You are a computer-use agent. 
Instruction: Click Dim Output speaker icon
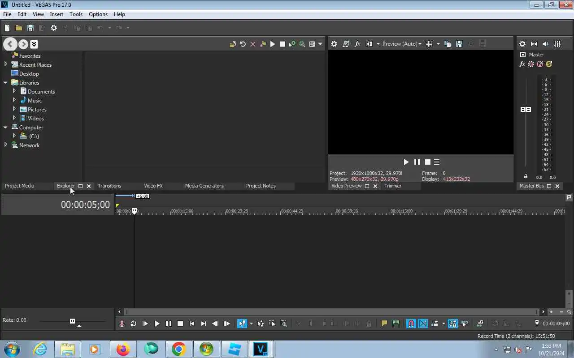tap(546, 44)
